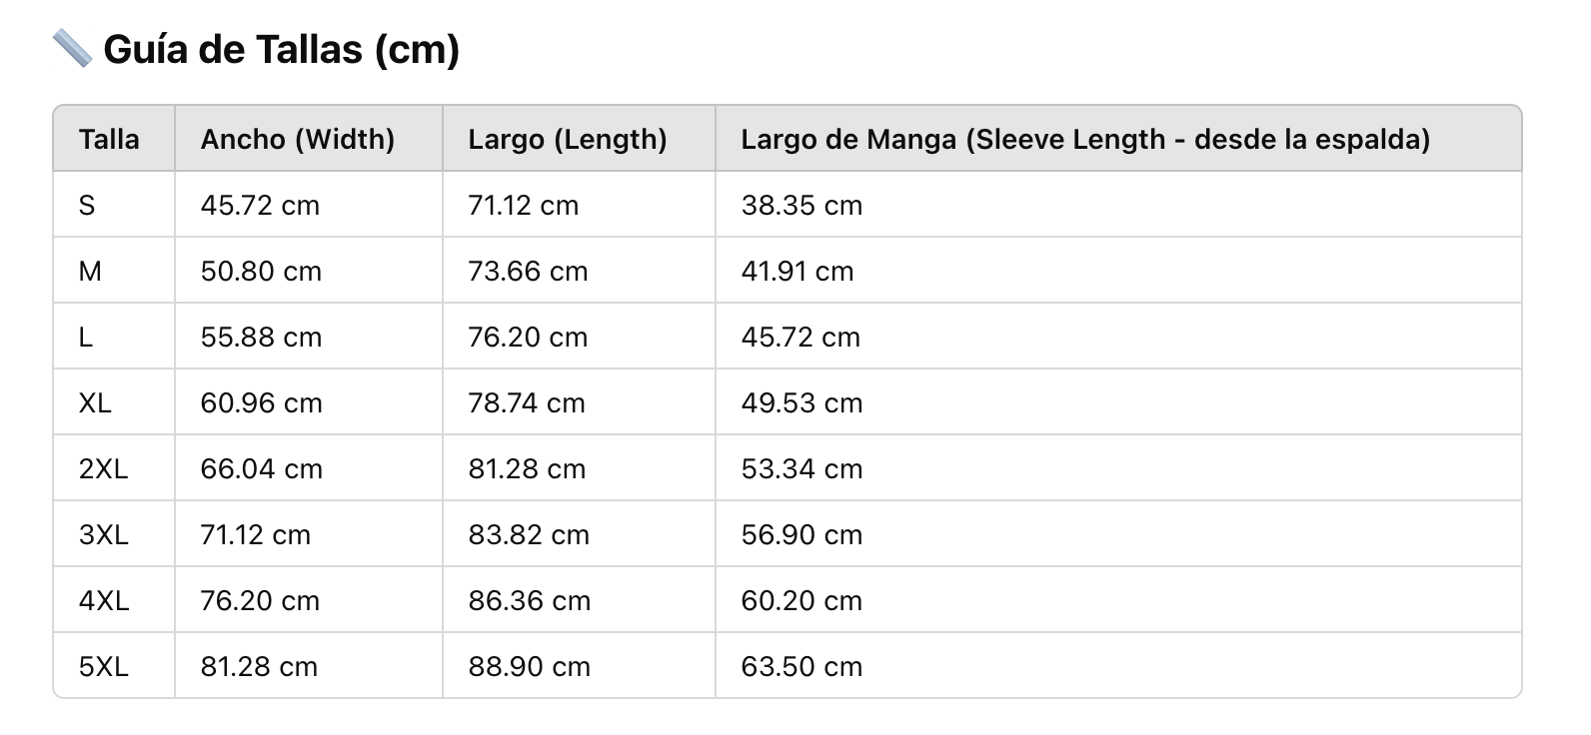Click the 2XL size cell

[x=103, y=468]
